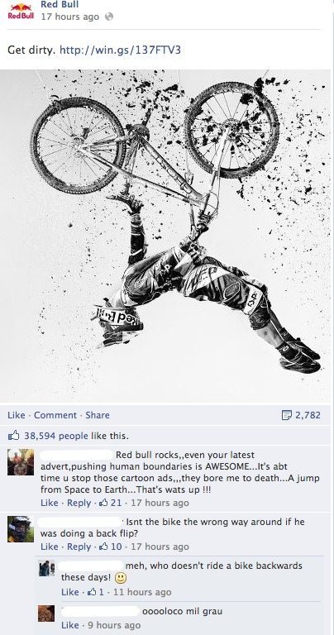Open the 2,782 comments count icon
The height and width of the screenshot is (635, 334).
coord(286,415)
